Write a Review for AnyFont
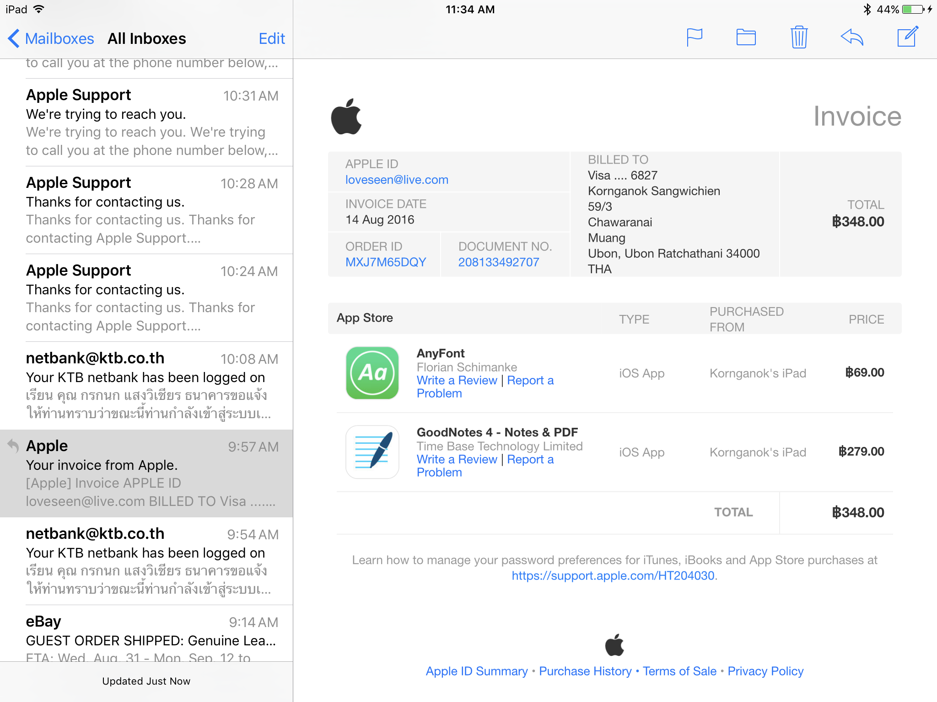This screenshot has height=702, width=937. (457, 380)
